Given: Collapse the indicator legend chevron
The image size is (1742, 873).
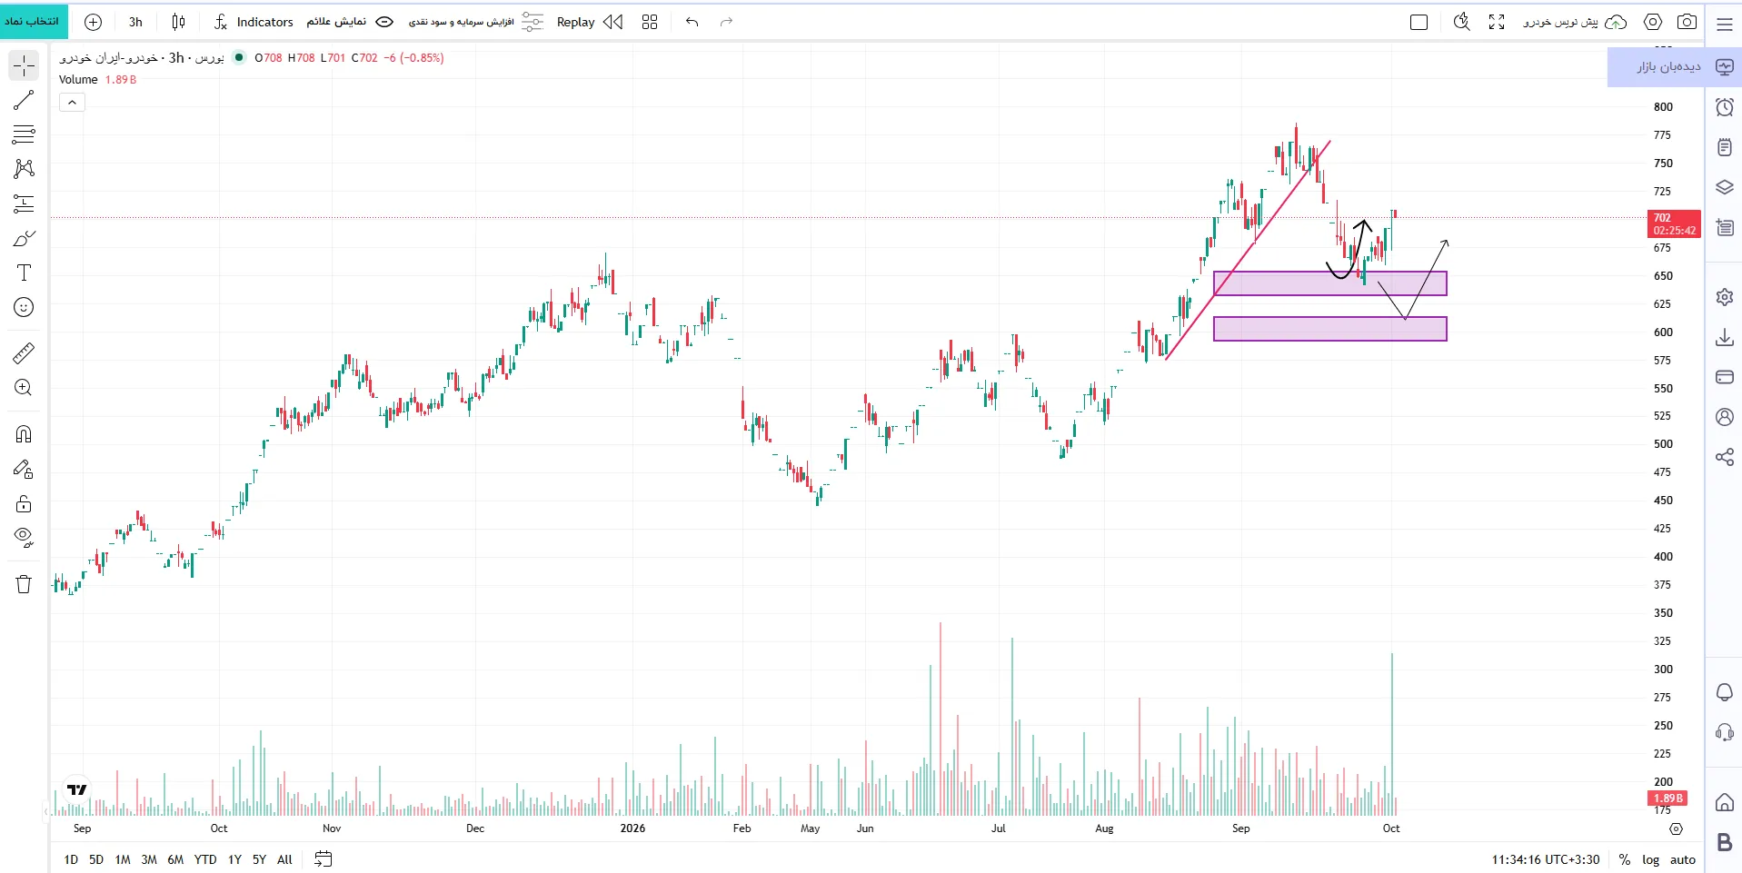Looking at the screenshot, I should pos(72,103).
